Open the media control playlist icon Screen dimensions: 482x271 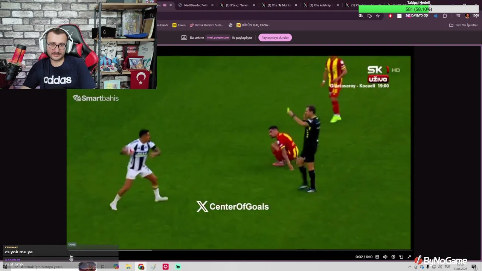[458, 16]
